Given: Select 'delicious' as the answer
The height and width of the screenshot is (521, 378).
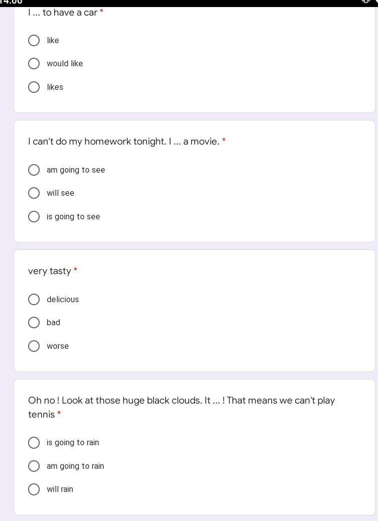Looking at the screenshot, I should click(34, 300).
